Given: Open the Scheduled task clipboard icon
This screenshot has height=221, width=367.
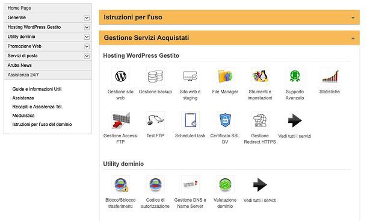Looking at the screenshot, I should pos(190,120).
